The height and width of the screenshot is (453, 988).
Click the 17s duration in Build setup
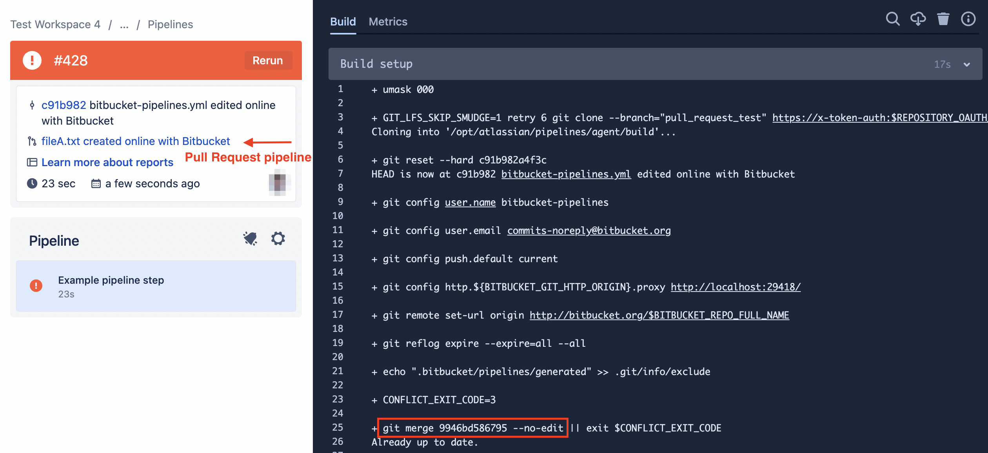(x=942, y=64)
